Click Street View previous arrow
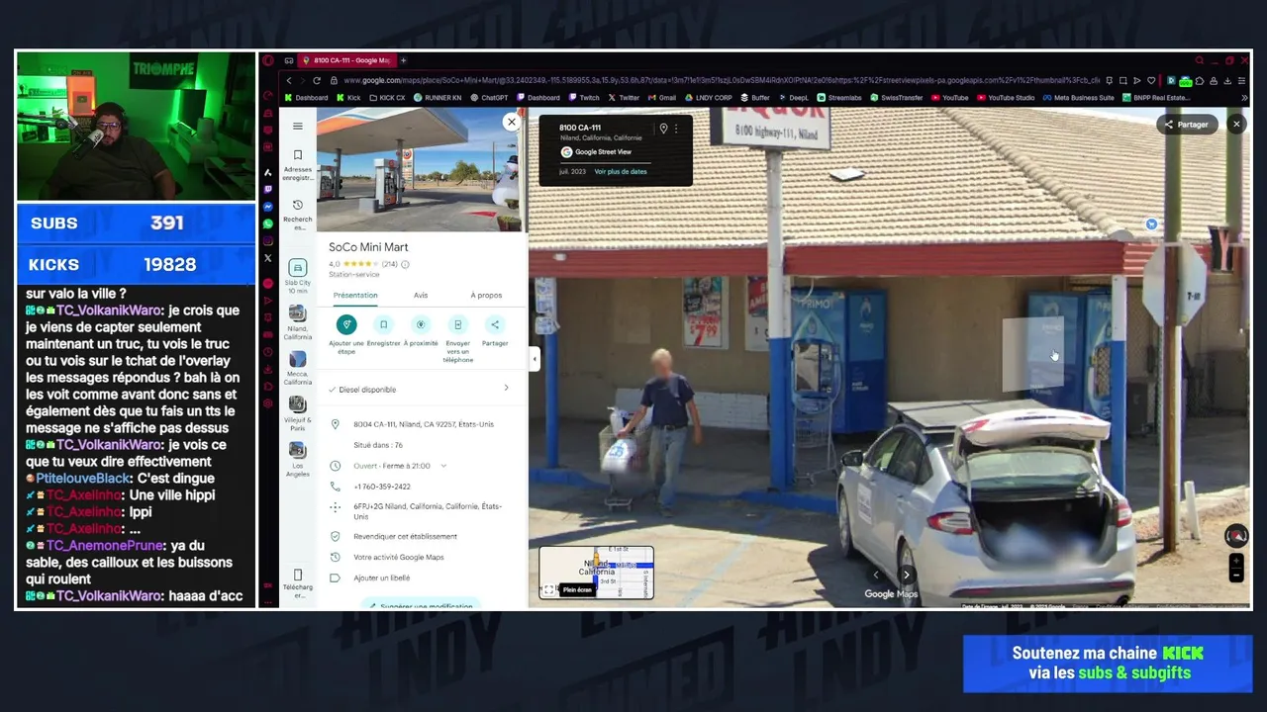The width and height of the screenshot is (1267, 712). click(x=875, y=575)
